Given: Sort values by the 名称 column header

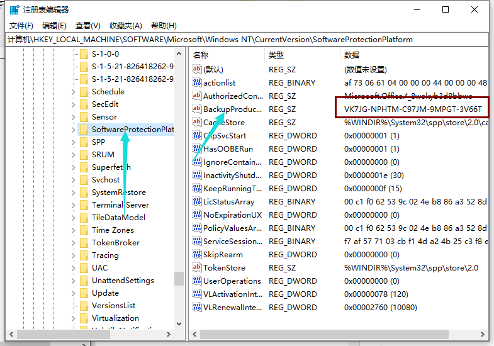Looking at the screenshot, I should pos(201,55).
